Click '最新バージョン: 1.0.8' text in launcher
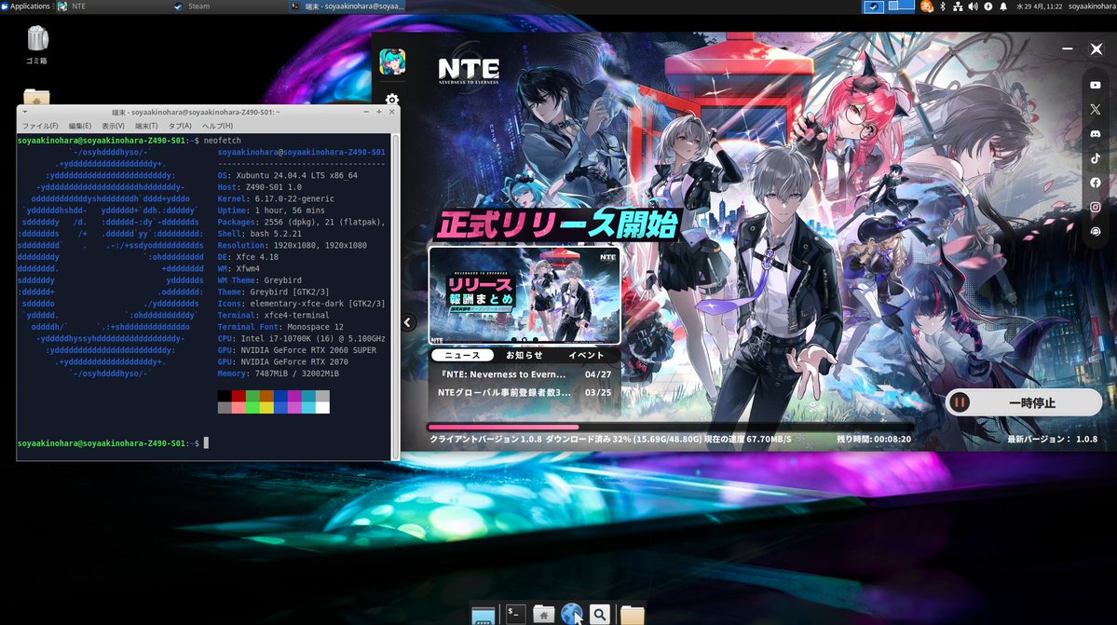This screenshot has height=625, width=1117. (x=1052, y=440)
